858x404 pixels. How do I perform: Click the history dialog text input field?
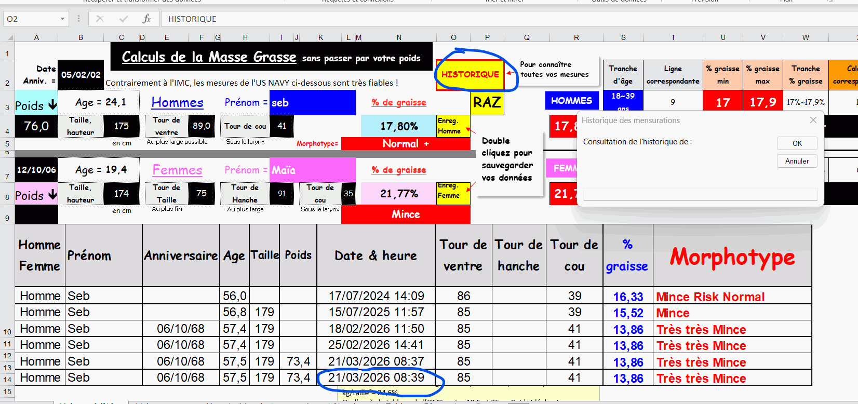click(700, 194)
